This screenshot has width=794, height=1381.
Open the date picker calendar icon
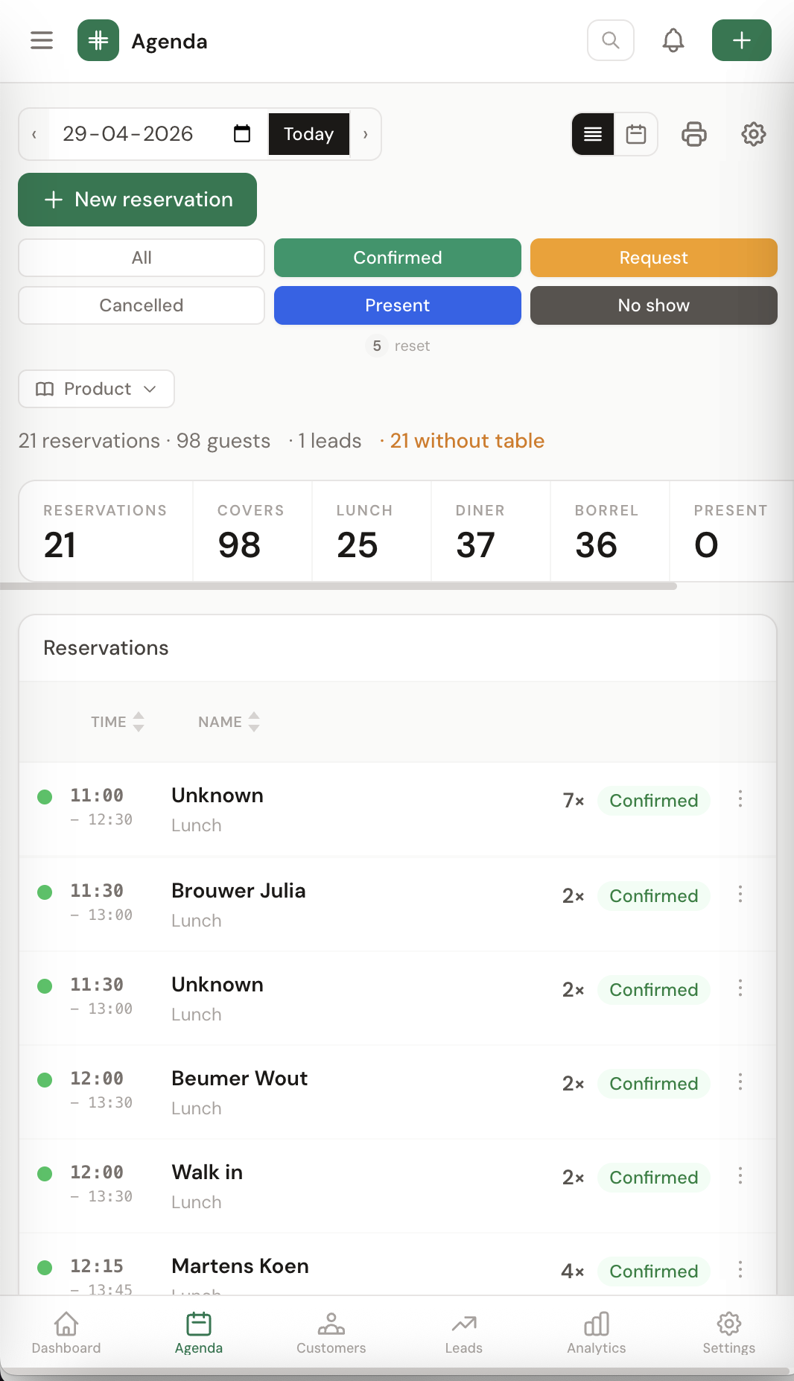241,134
